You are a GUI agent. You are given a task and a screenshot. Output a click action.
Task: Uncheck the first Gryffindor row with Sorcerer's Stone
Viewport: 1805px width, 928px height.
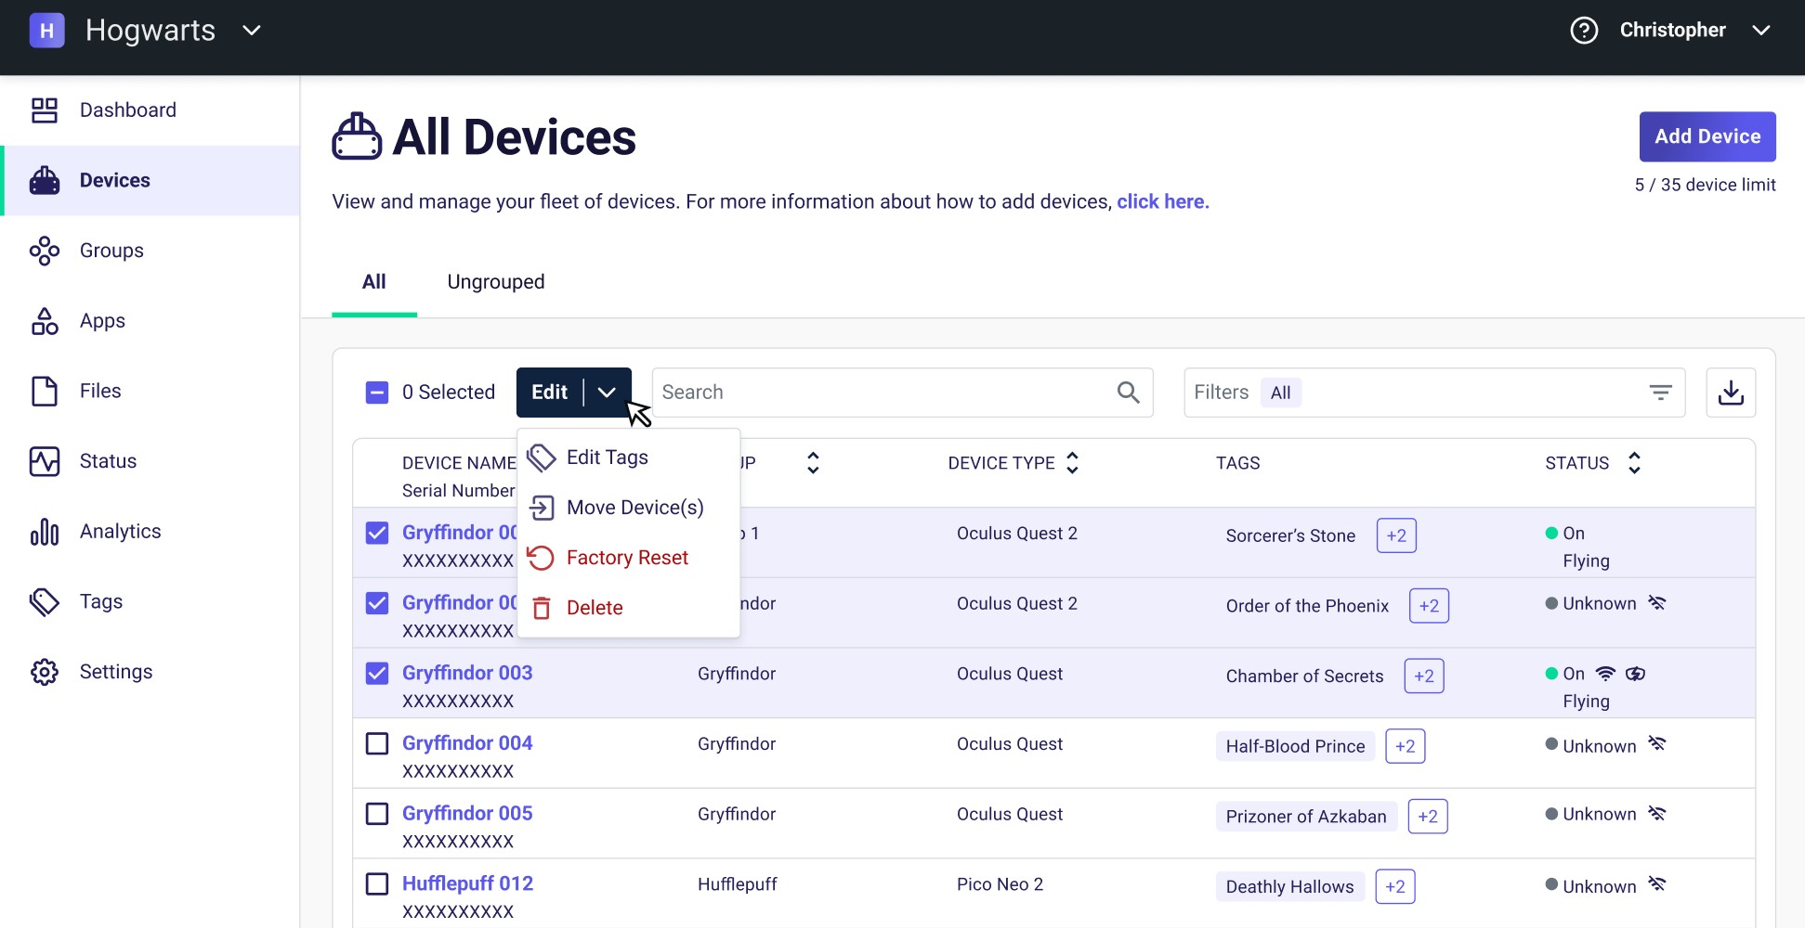click(377, 534)
